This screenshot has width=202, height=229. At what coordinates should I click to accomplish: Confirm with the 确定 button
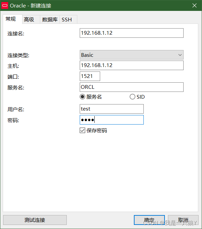coord(149,220)
